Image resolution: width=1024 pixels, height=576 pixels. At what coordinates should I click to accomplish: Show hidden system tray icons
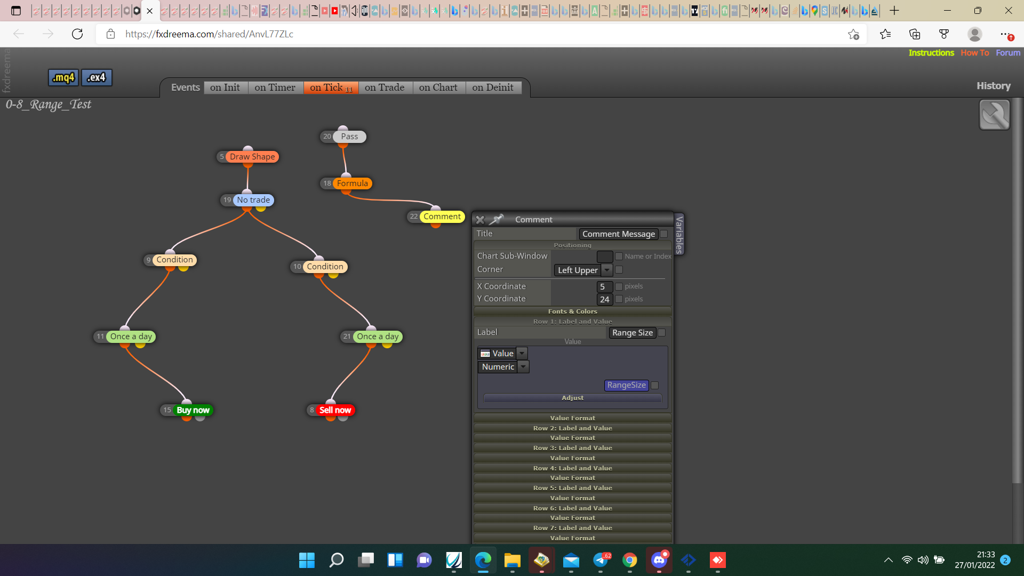tap(888, 560)
